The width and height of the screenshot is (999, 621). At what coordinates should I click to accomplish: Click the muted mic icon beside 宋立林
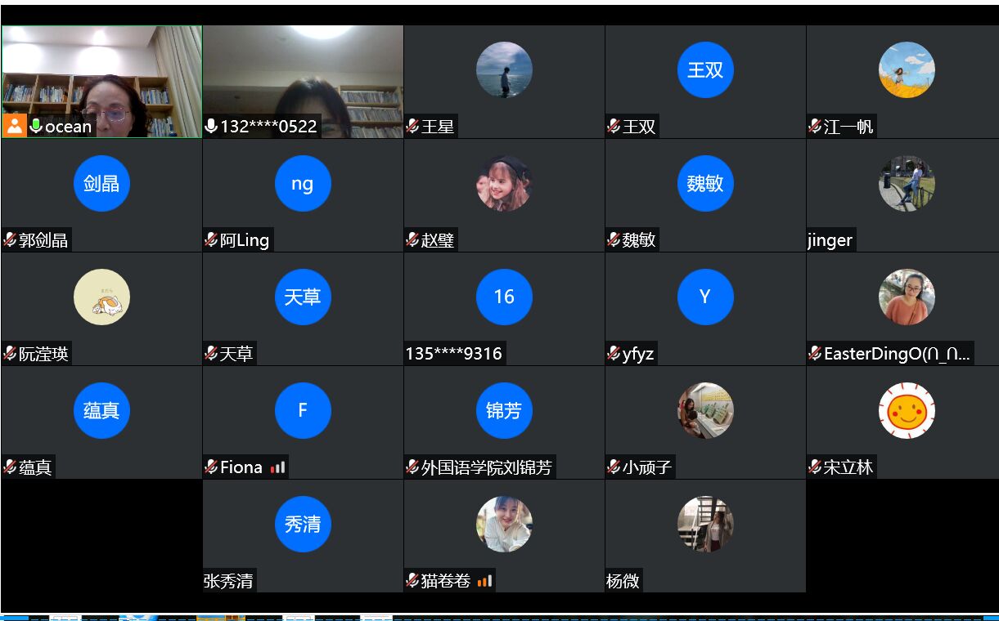click(815, 467)
